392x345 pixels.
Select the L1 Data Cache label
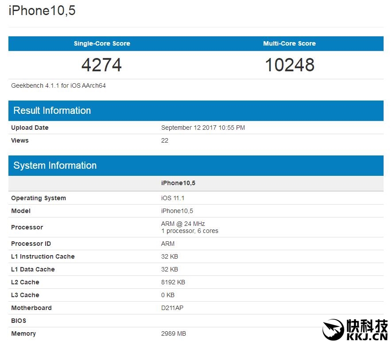(33, 270)
